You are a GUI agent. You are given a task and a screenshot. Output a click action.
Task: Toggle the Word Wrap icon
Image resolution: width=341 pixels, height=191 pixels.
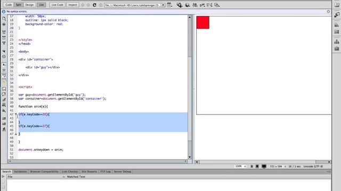click(x=4, y=75)
